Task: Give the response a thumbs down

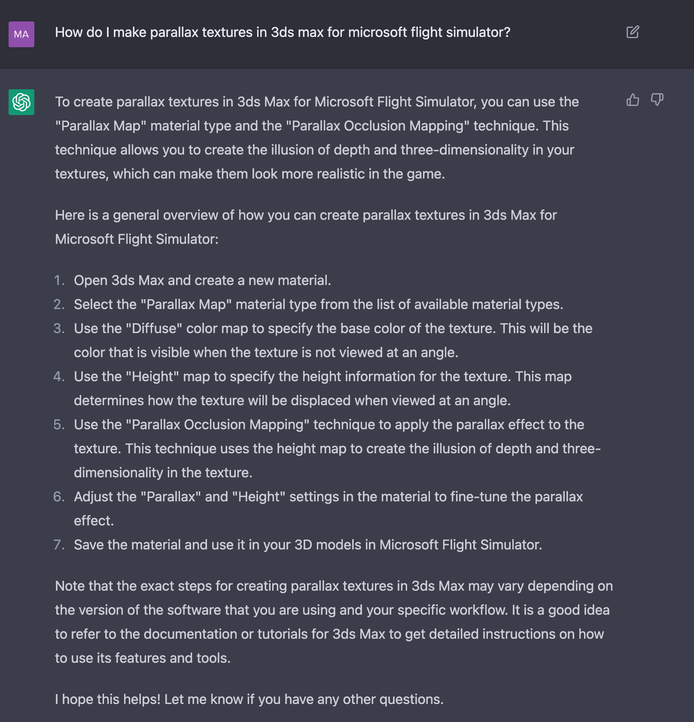Action: [657, 100]
